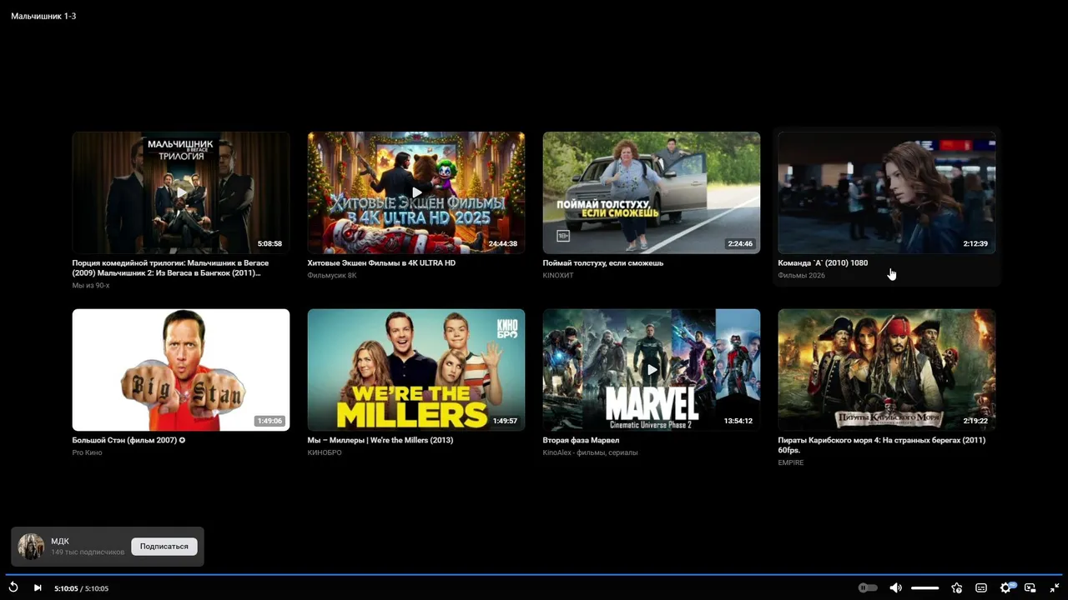The image size is (1068, 600).
Task: Open title 'Пираты Карибского моря 4'
Action: click(x=882, y=445)
